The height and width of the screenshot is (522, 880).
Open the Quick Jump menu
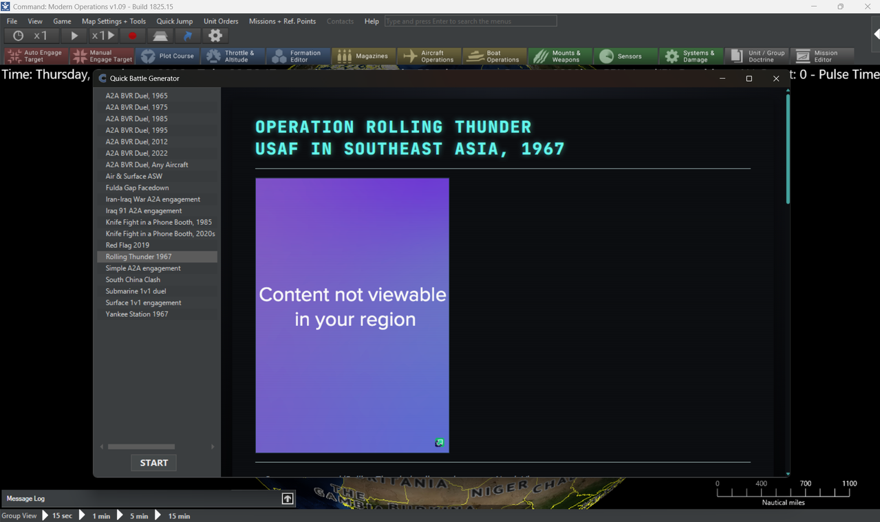pyautogui.click(x=175, y=21)
